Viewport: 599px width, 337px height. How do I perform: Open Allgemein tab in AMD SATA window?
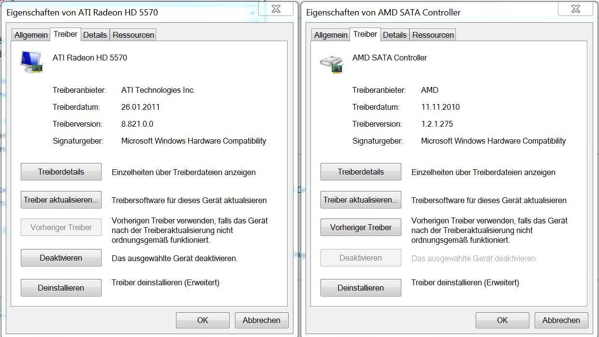(331, 35)
